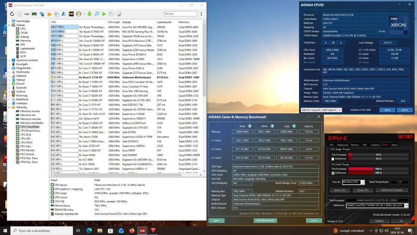Click the volume icon in system tray
Image resolution: width=417 pixels, height=235 pixels.
(386, 231)
